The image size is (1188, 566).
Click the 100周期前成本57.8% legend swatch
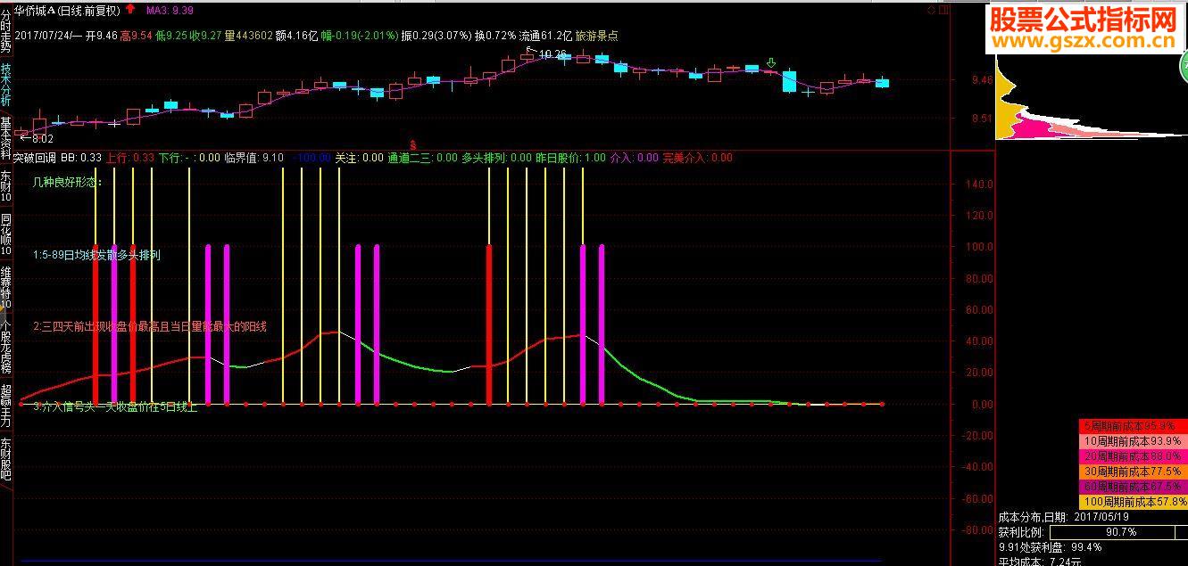[1132, 502]
